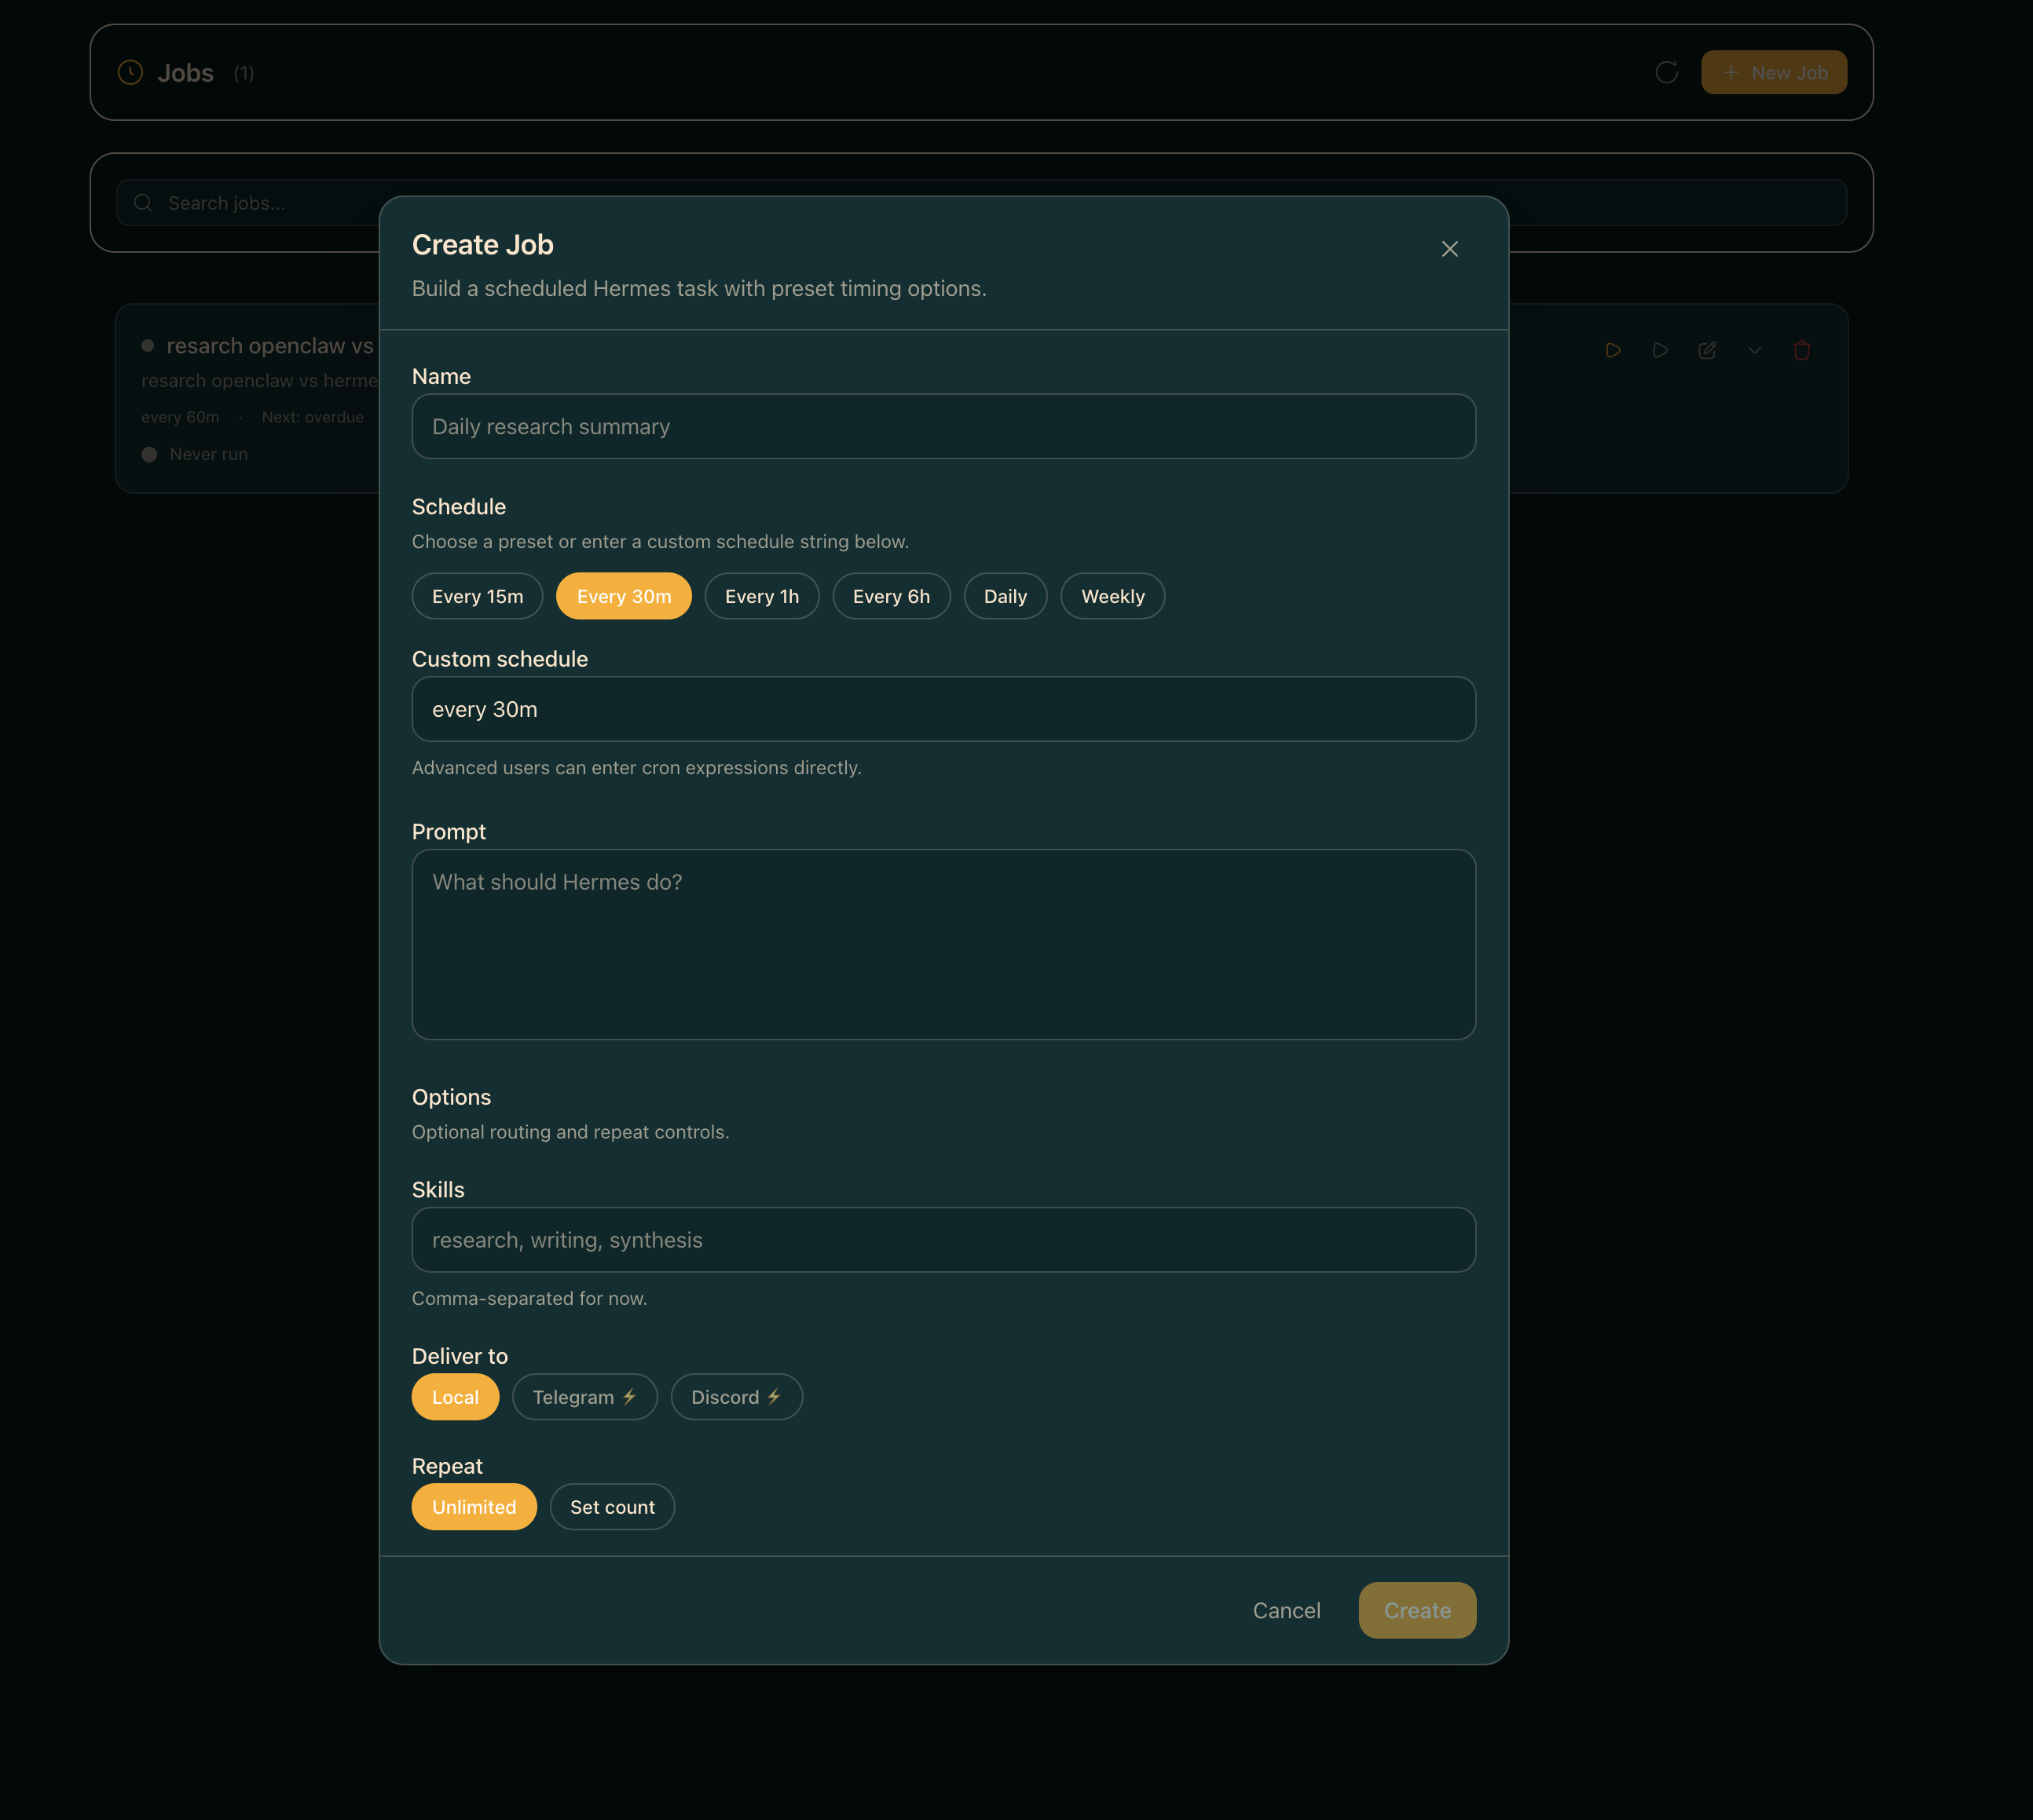Pick the Weekly schedule preset
Image resolution: width=2033 pixels, height=1820 pixels.
(x=1112, y=596)
